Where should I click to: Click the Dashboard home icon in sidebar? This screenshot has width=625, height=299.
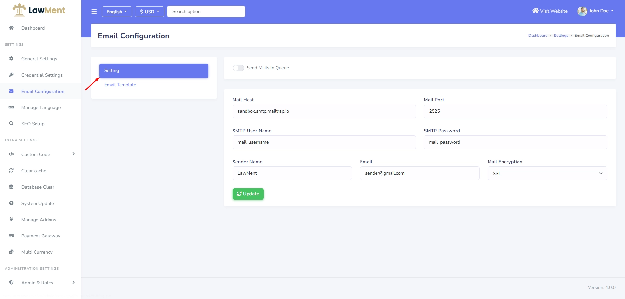(11, 28)
